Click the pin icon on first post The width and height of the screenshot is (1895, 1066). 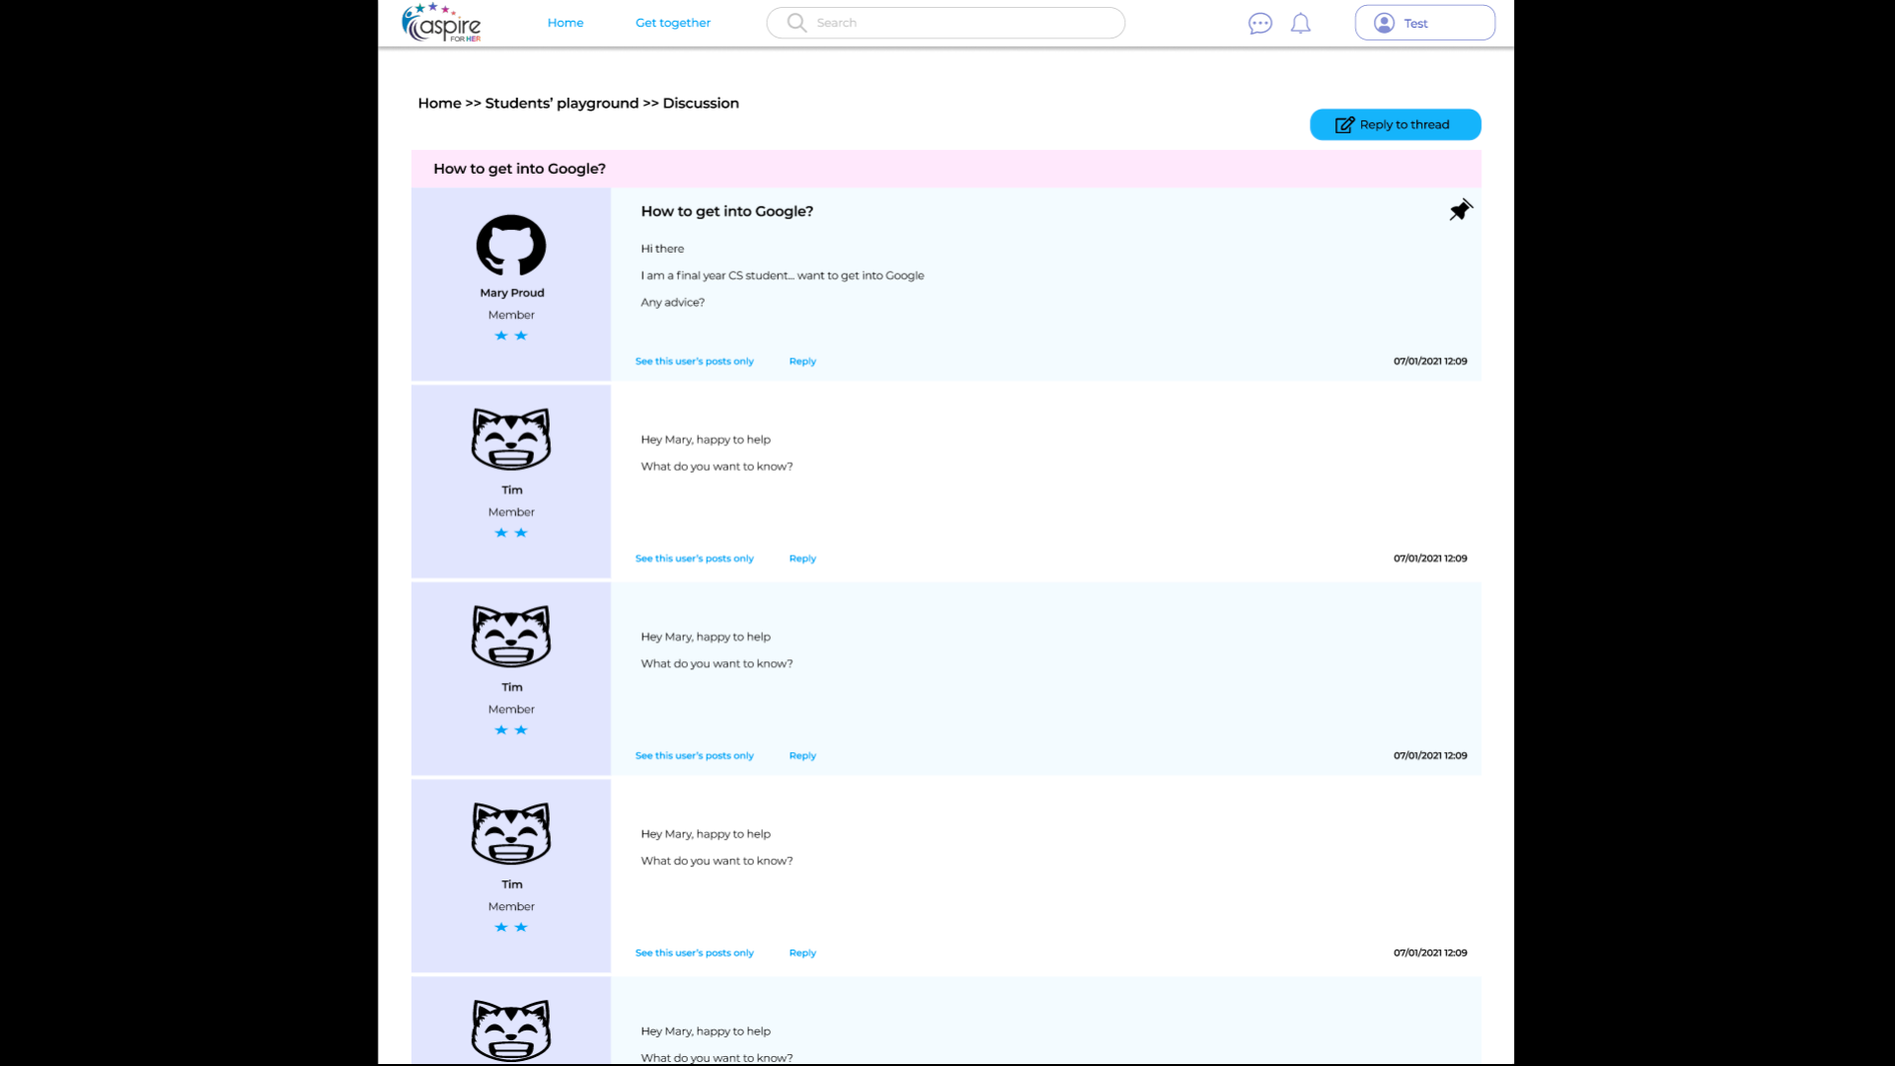[x=1460, y=210]
